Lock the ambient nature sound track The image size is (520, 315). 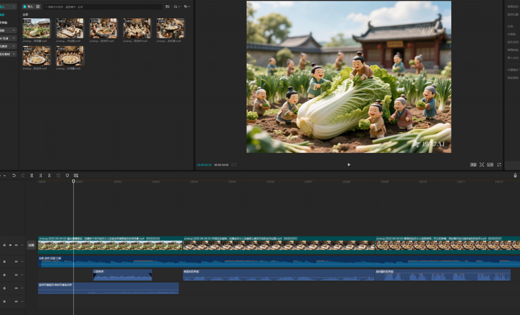pyautogui.click(x=4, y=288)
